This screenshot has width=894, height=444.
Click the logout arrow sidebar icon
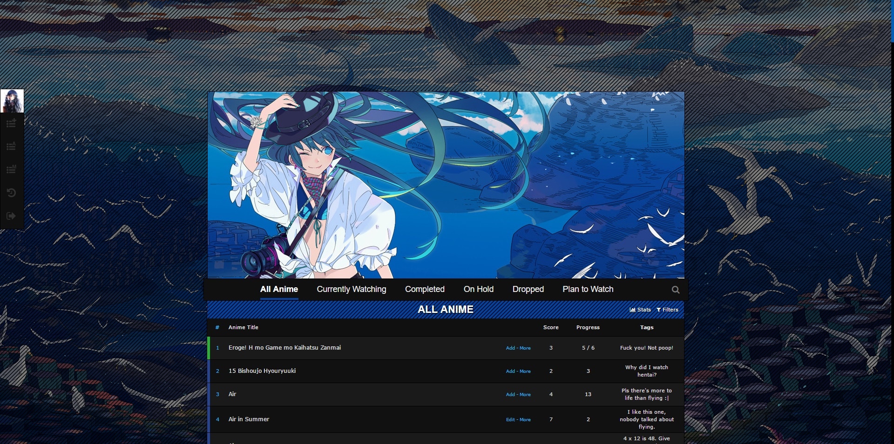point(12,216)
